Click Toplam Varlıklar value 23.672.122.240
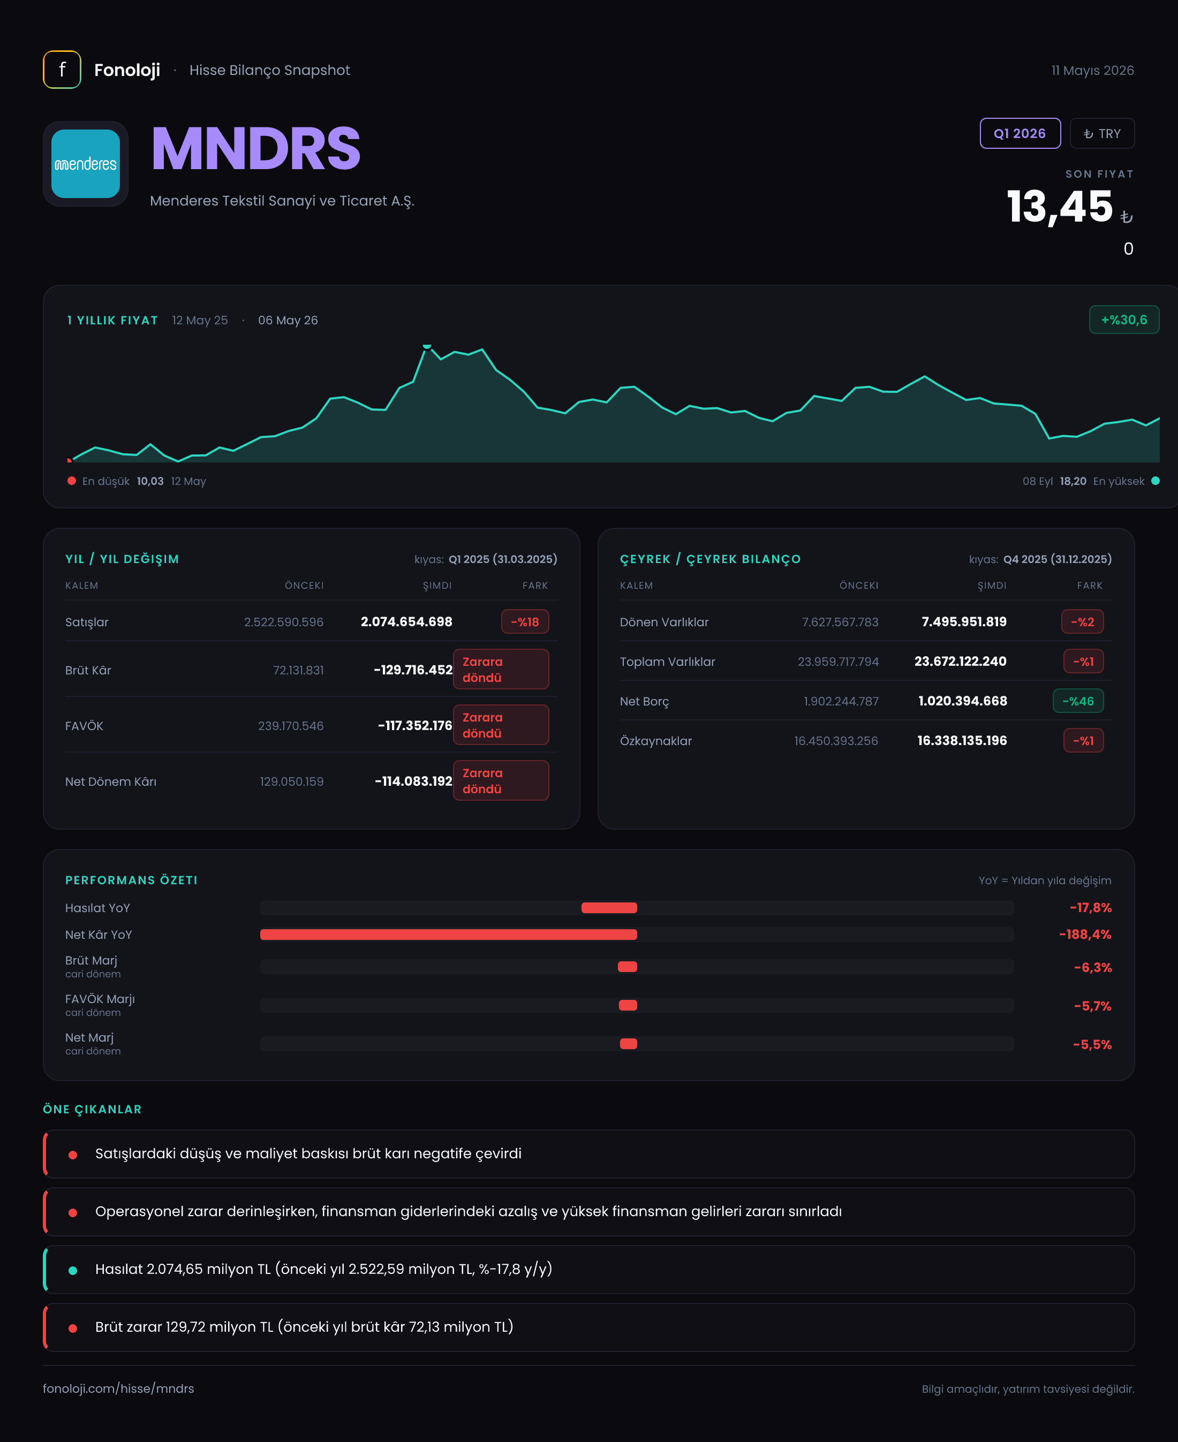 click(960, 661)
